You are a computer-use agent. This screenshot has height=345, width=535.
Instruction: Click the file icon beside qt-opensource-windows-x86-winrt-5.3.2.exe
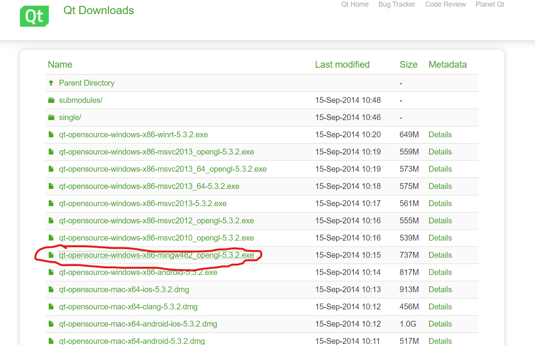[x=51, y=135]
